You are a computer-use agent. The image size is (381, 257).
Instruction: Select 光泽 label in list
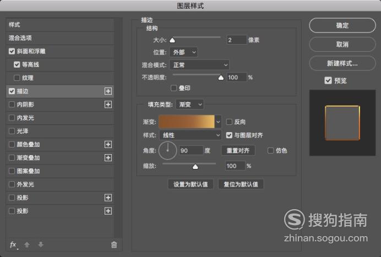[x=23, y=131]
